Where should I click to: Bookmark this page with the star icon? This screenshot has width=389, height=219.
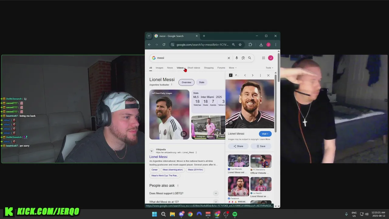pos(240,45)
